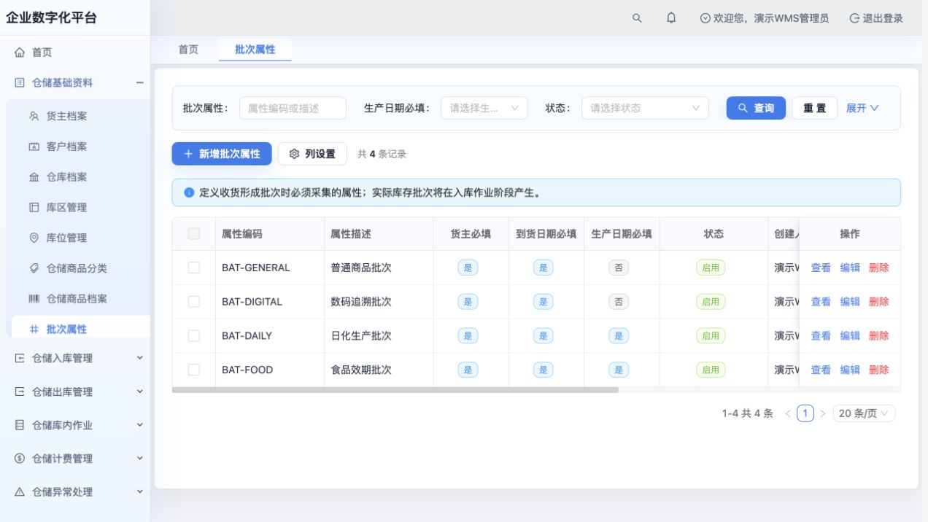Tick the checkbox for BAT-FOOD row
The height and width of the screenshot is (522, 928).
[194, 370]
